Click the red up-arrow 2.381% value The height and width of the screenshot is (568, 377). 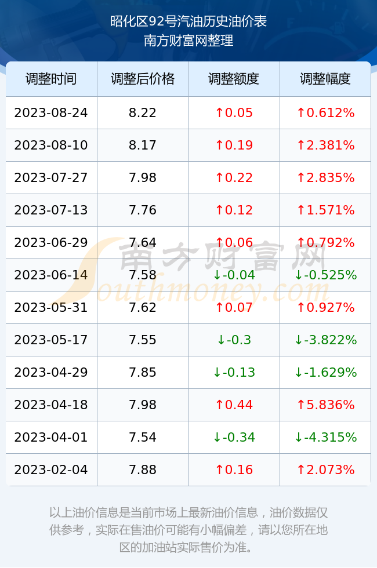coord(325,145)
